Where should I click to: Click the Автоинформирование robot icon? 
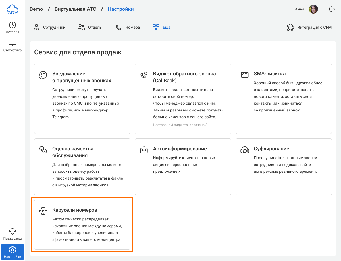(x=144, y=150)
